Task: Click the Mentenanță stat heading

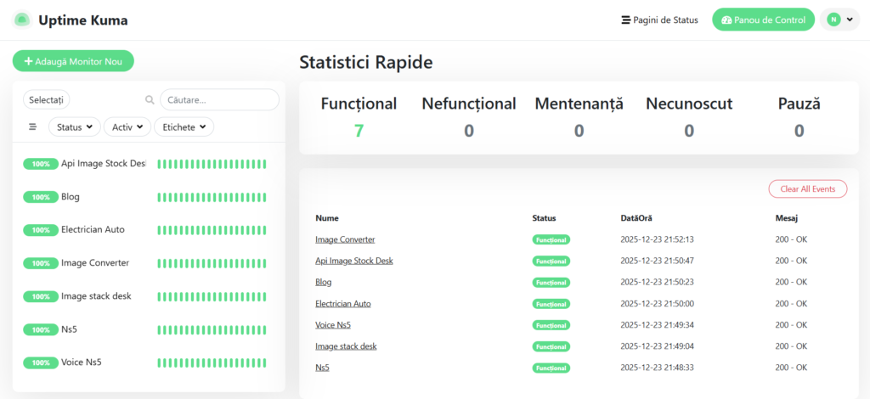Action: tap(579, 104)
